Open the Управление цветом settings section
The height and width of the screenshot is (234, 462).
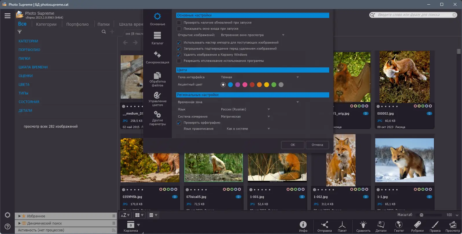click(157, 99)
